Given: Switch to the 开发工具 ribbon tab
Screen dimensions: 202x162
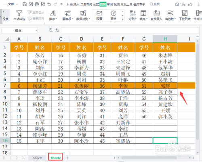Looking at the screenshot, I should (x=126, y=4).
